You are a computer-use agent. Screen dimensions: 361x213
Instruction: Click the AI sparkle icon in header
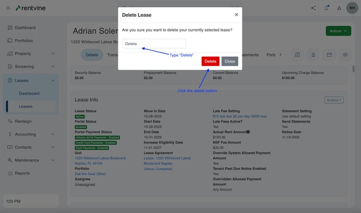click(313, 8)
